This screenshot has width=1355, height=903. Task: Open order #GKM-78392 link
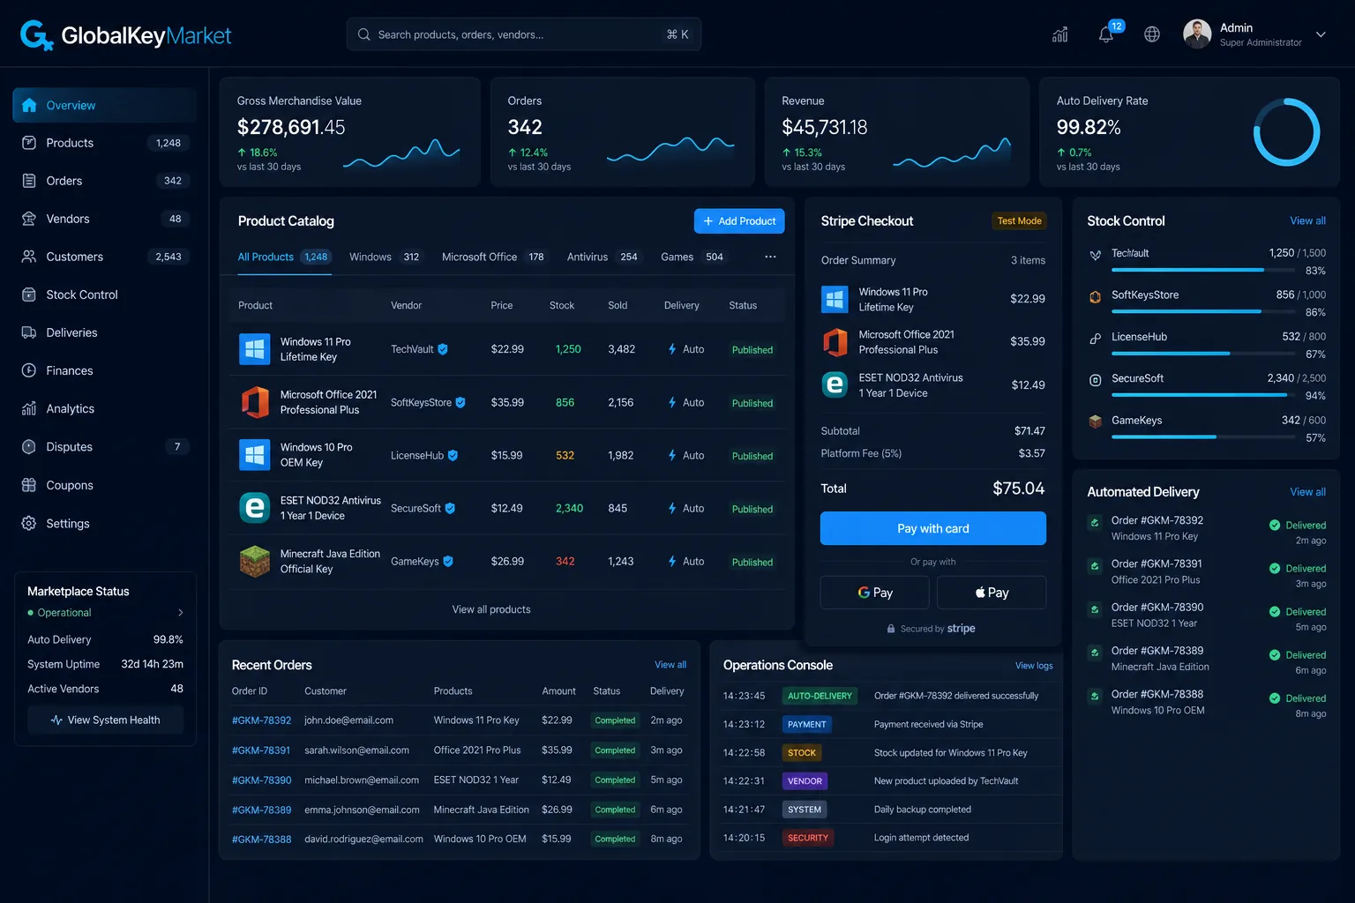[x=261, y=720]
